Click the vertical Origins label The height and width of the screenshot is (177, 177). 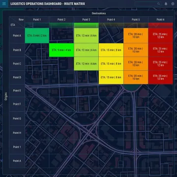click(6, 96)
